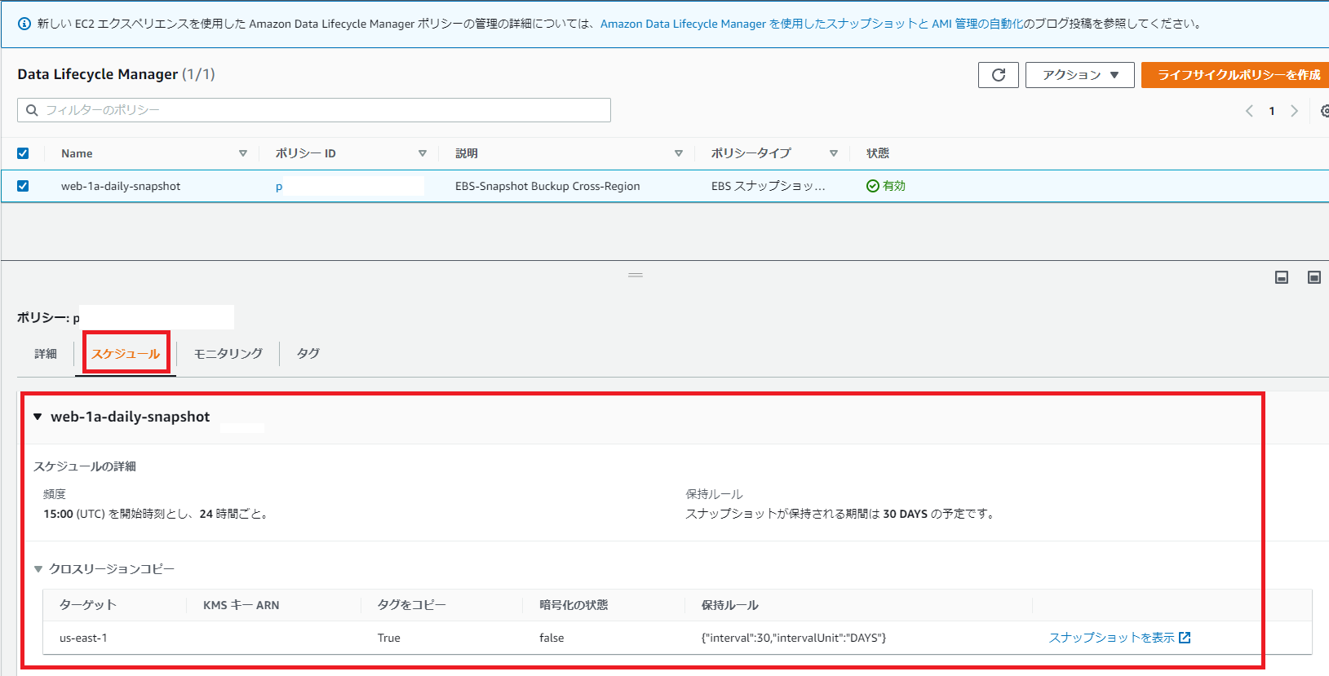Click the web-1a-daily-snapshot name cell
This screenshot has height=676, width=1329.
(x=121, y=186)
